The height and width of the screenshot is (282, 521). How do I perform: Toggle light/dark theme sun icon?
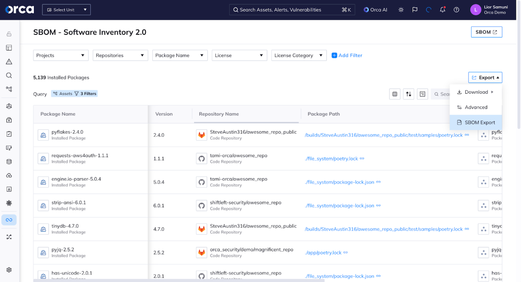[401, 10]
